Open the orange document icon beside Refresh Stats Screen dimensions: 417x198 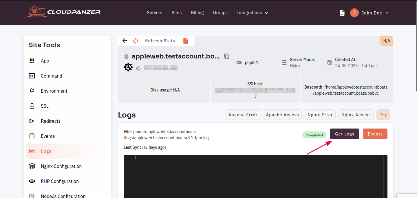point(186,41)
